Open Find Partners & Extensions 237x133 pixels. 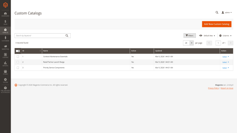pyautogui.click(x=5, y=89)
